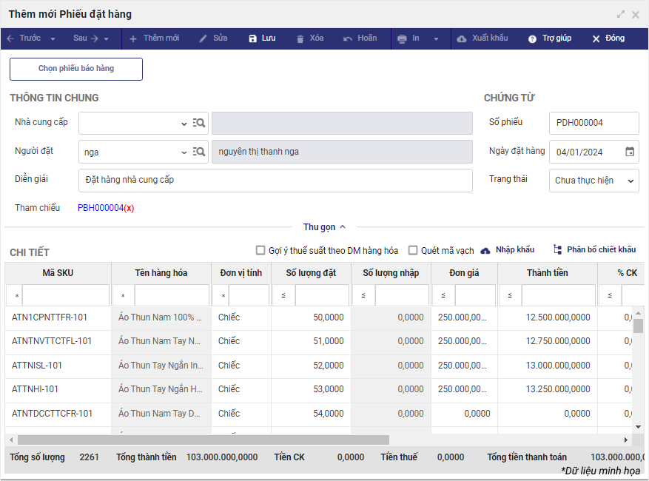The width and height of the screenshot is (649, 481).
Task: Enable Gợi ý thuế suất theo DM hàng hóa
Action: pos(260,250)
